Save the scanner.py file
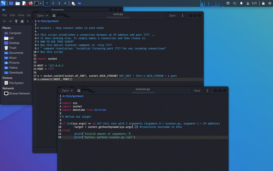The height and width of the screenshot is (171, 273). [x=197, y=91]
